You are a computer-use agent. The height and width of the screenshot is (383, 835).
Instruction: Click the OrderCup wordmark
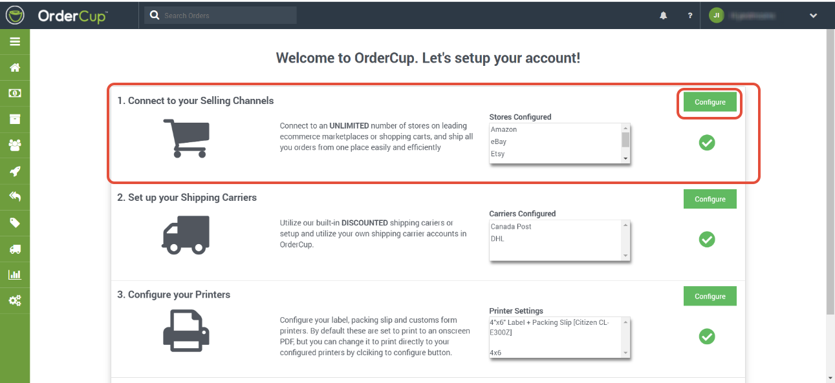72,16
